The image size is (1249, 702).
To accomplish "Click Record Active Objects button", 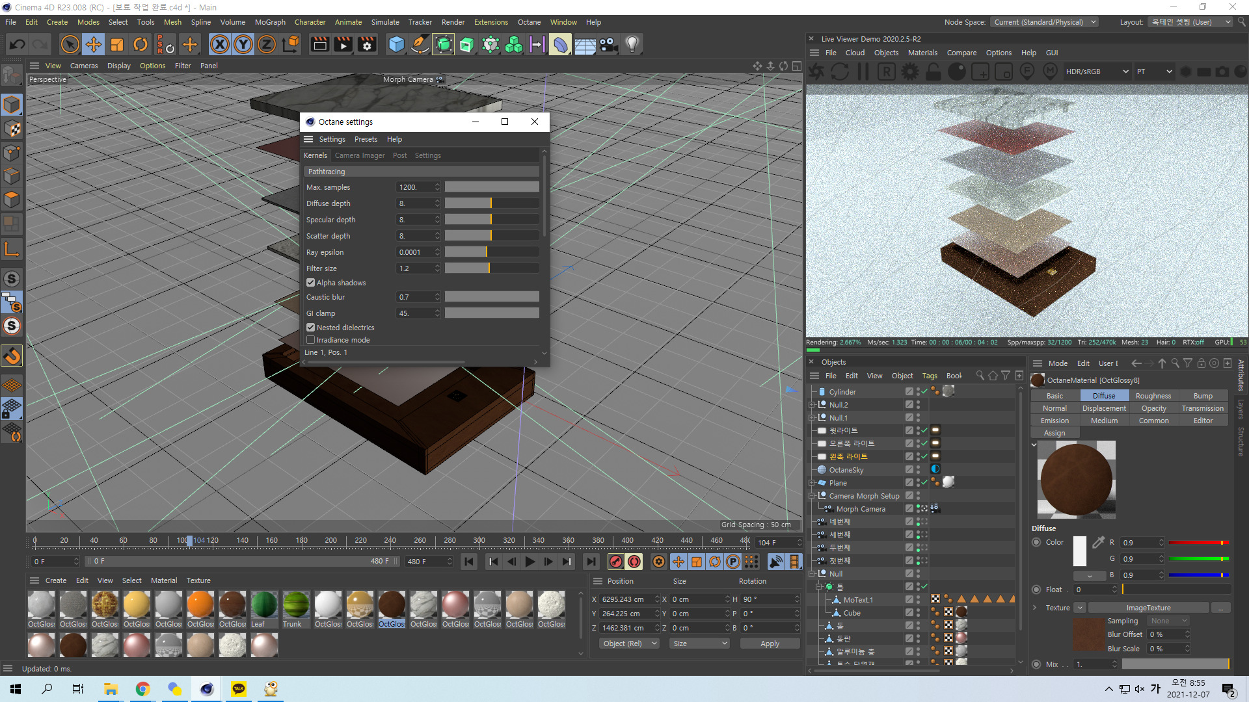I will pyautogui.click(x=615, y=562).
